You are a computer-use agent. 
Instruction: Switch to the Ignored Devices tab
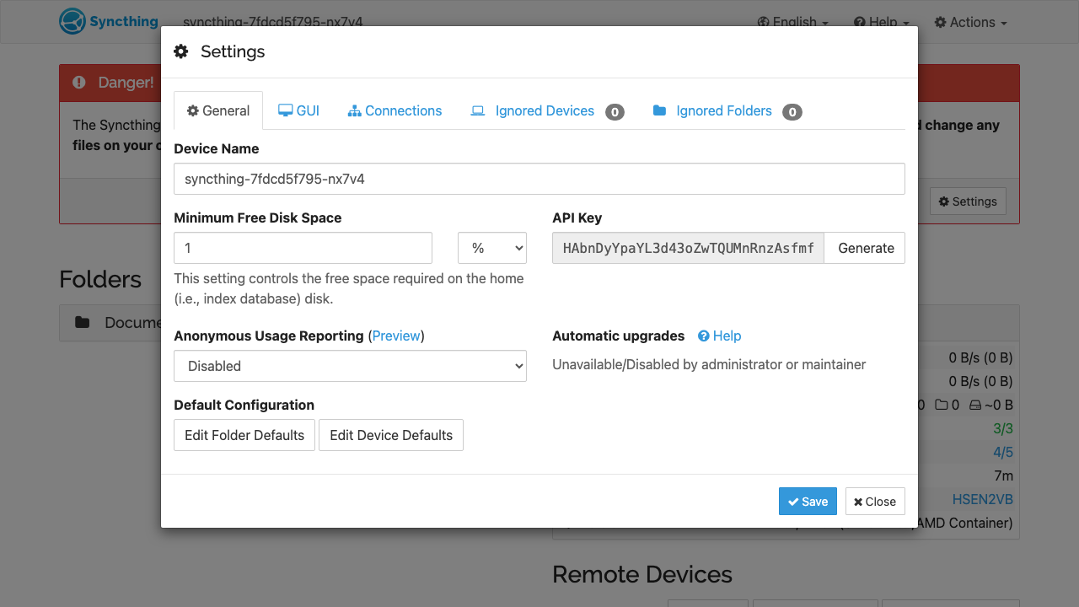pyautogui.click(x=547, y=110)
